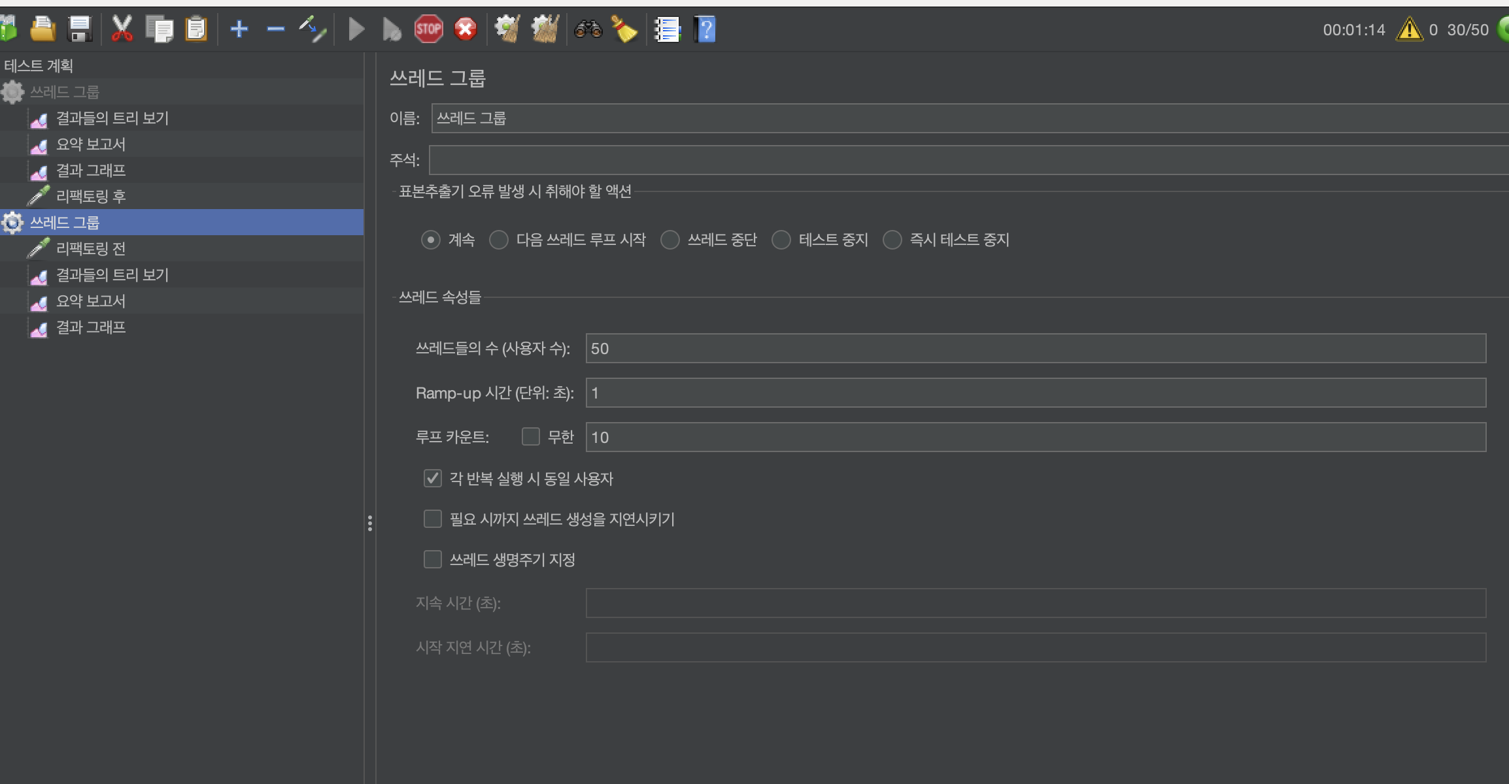Toggle the 무한 loop checkbox
Screen dimensions: 1509x784
pyautogui.click(x=531, y=436)
